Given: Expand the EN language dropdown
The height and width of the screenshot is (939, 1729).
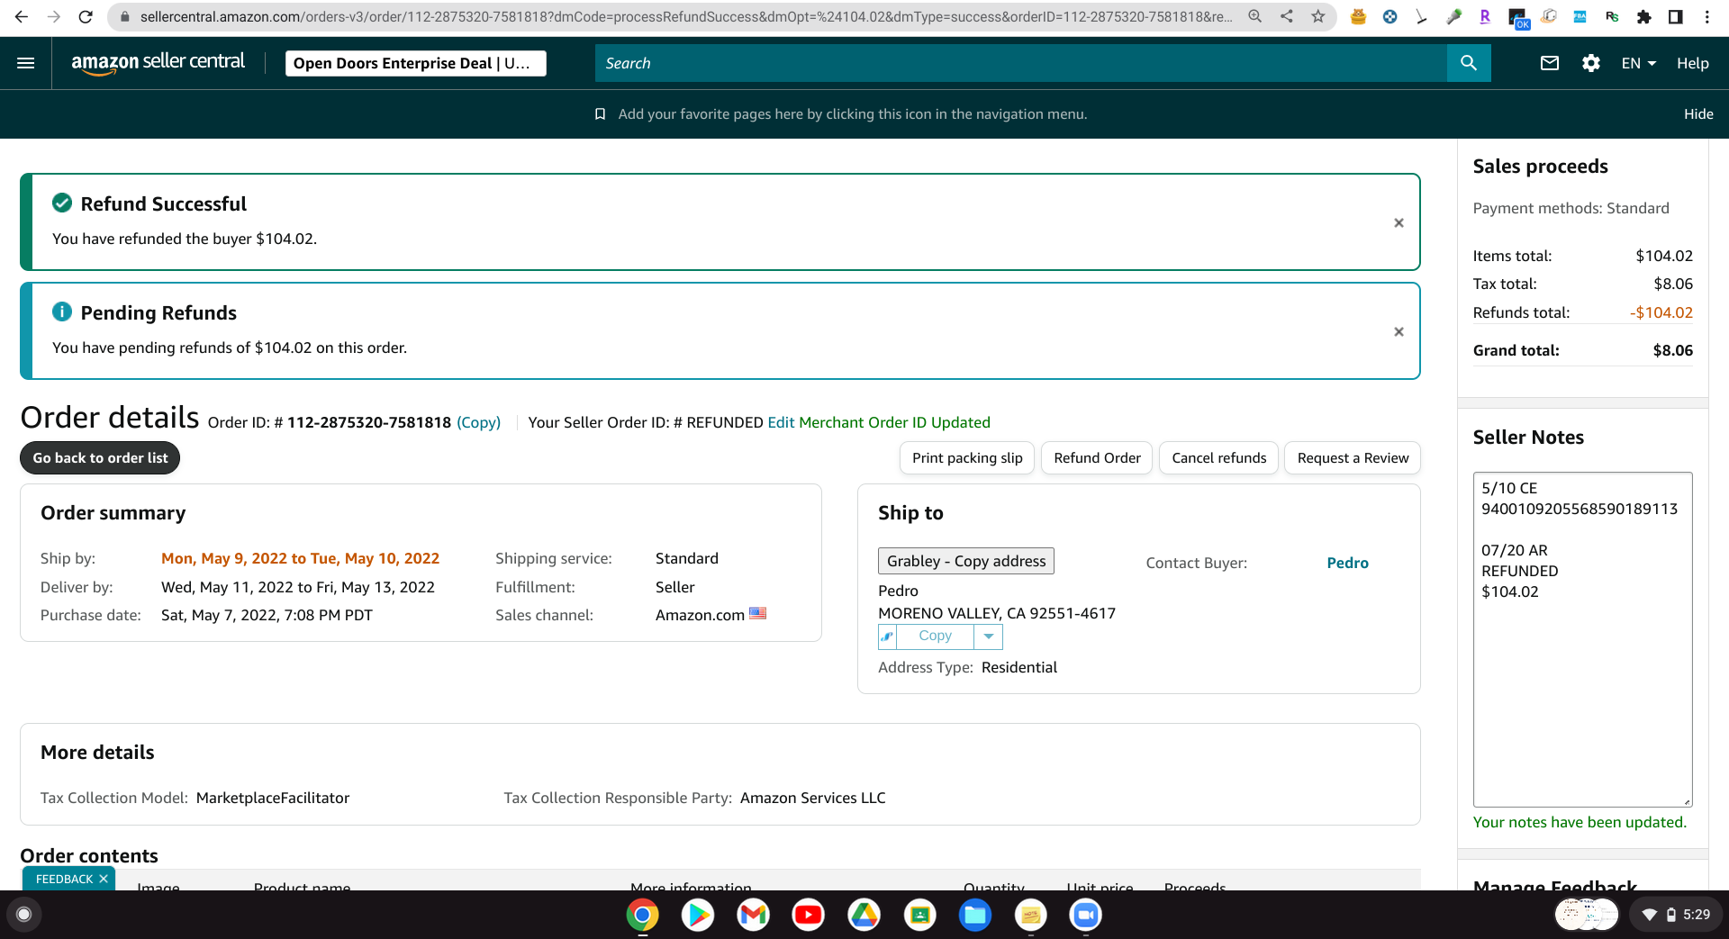Looking at the screenshot, I should (x=1639, y=63).
